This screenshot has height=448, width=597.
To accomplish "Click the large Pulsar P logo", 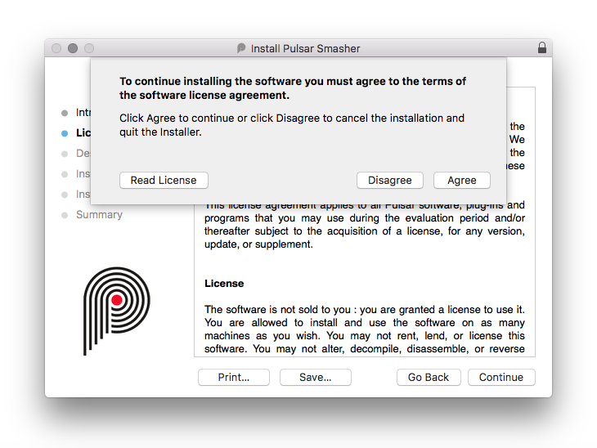I will (116, 311).
